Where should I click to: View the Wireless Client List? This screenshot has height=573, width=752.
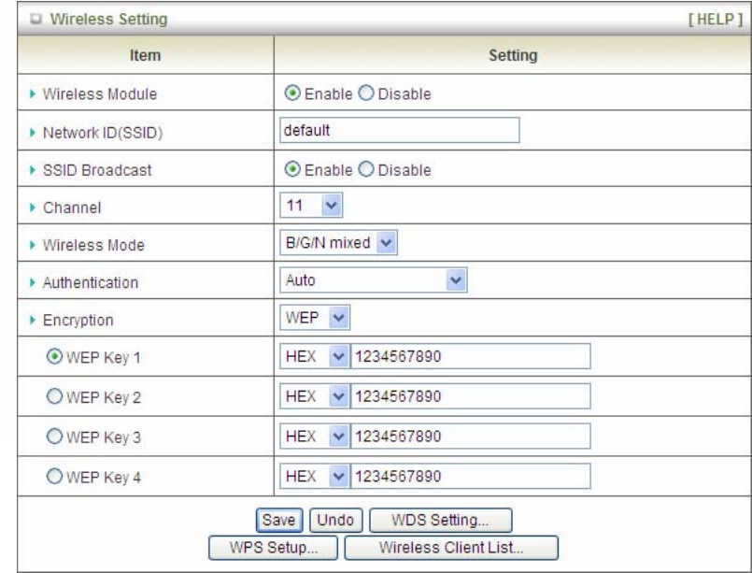[451, 545]
